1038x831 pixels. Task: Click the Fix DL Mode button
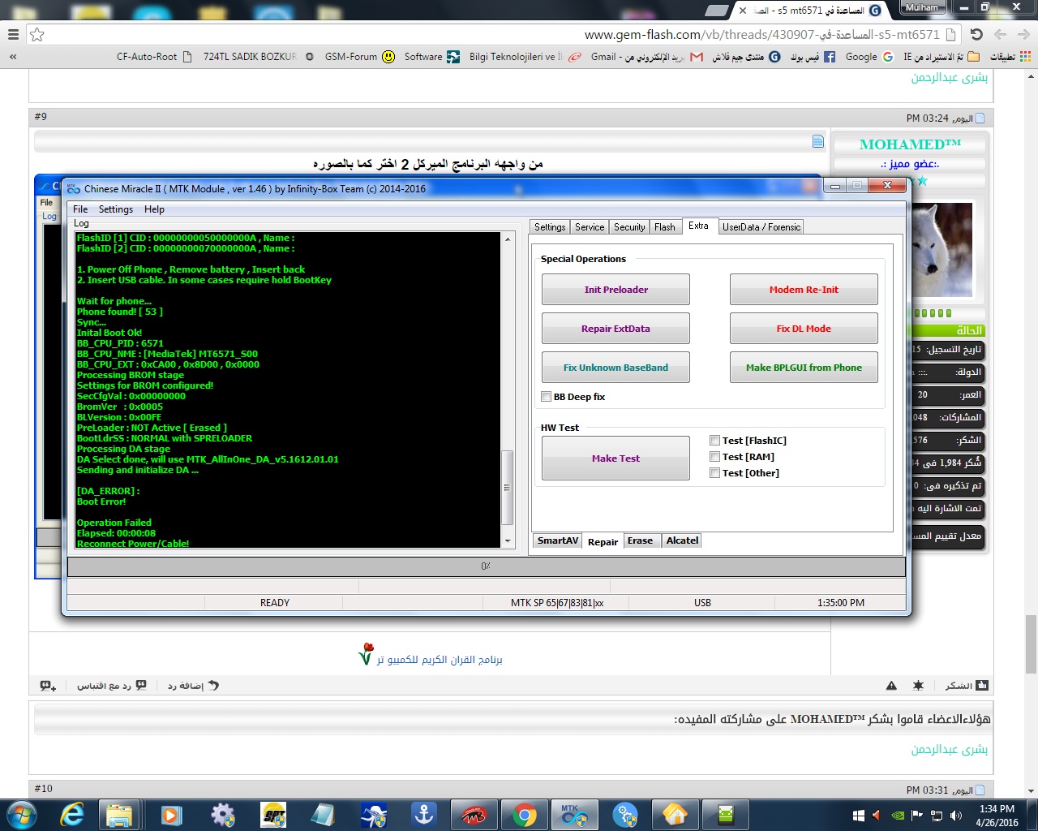tap(804, 329)
